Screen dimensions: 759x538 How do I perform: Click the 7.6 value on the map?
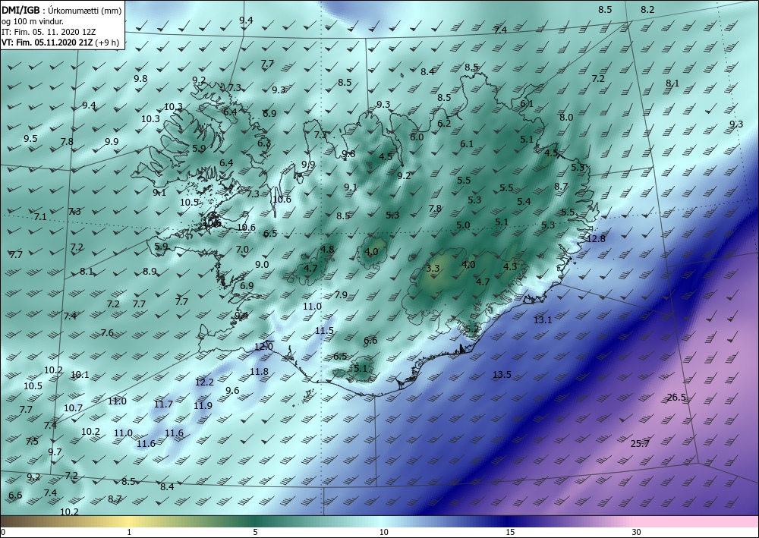pyautogui.click(x=107, y=333)
